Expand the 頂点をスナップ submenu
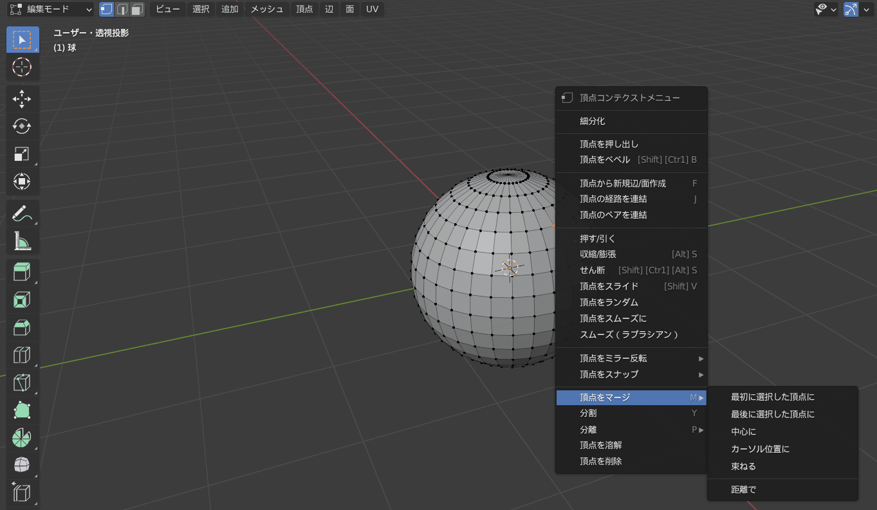 pos(632,374)
